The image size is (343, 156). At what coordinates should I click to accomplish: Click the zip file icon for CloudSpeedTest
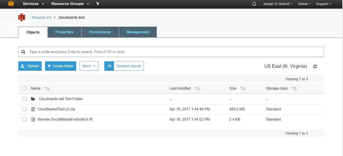click(x=33, y=109)
